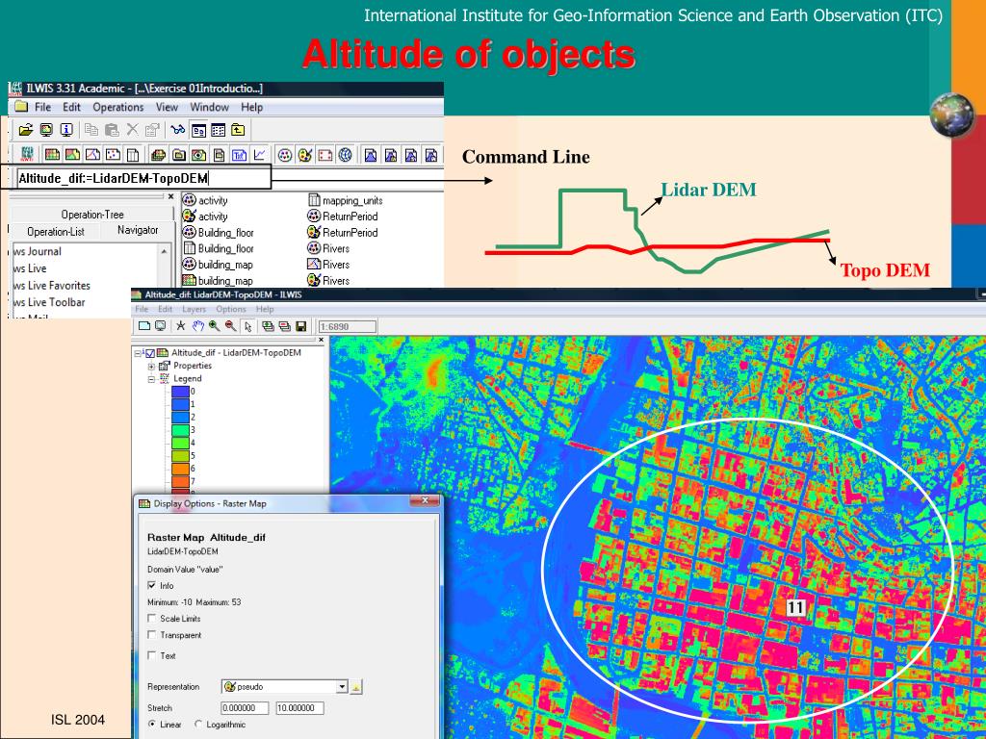Viewport: 986px width, 739px height.
Task: Click the Navigator list scroll up arrow
Action: (165, 251)
